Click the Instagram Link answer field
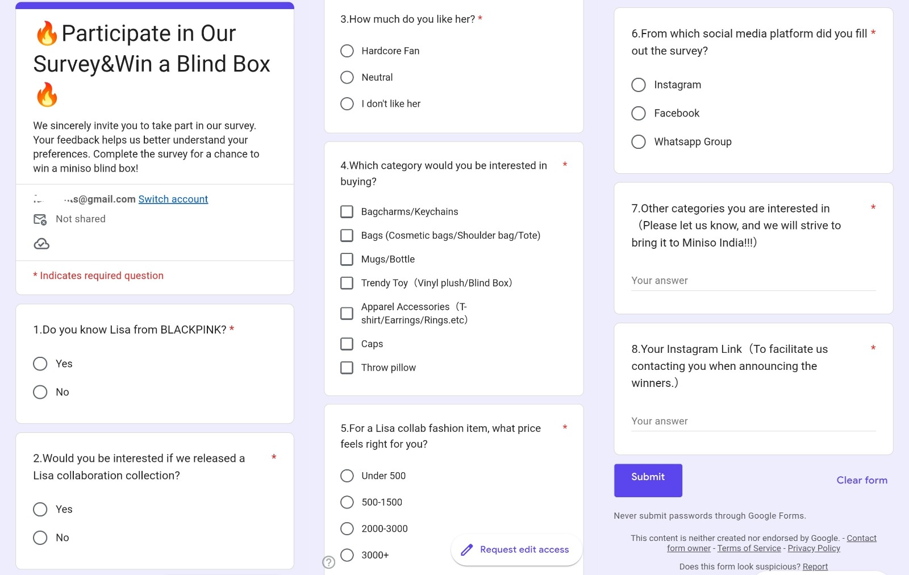 (754, 421)
